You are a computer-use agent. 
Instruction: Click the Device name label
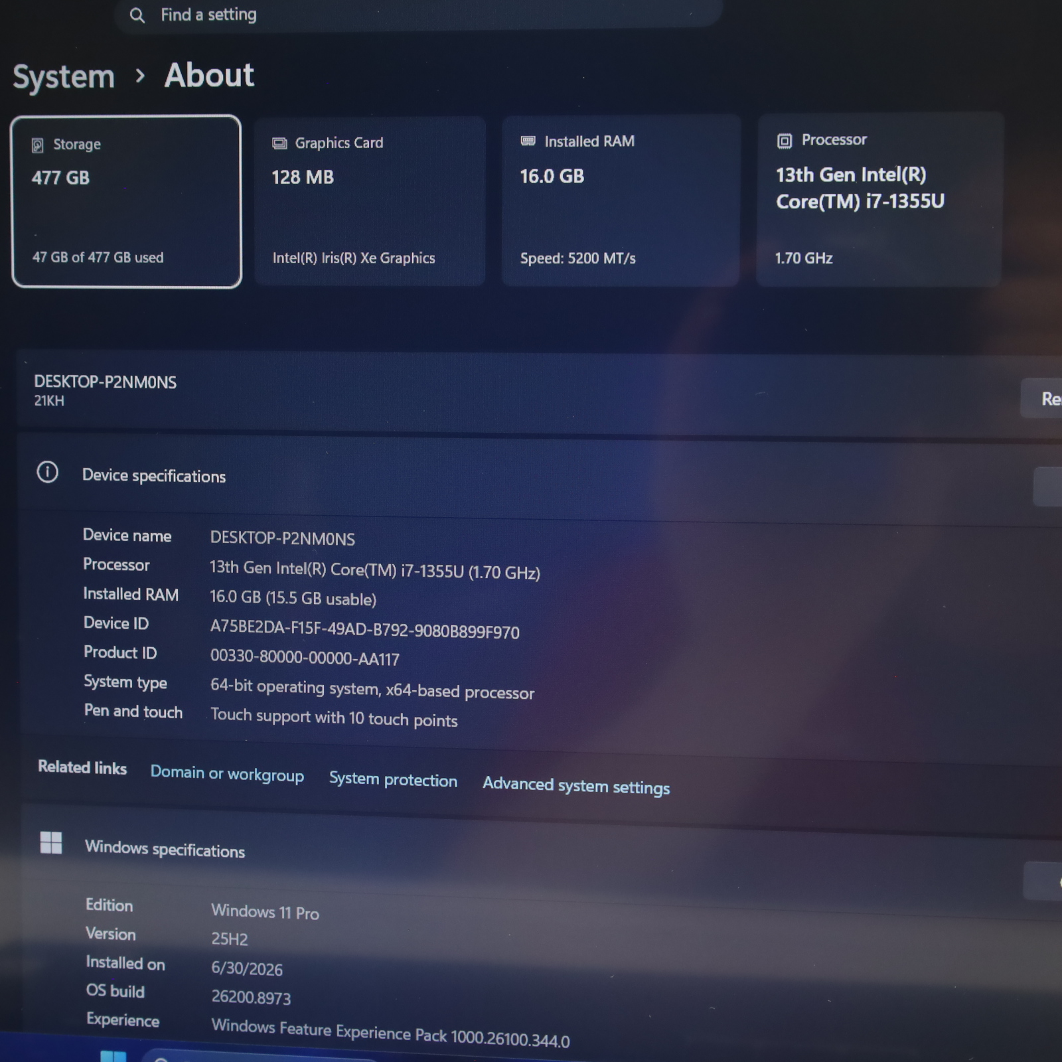pyautogui.click(x=127, y=536)
